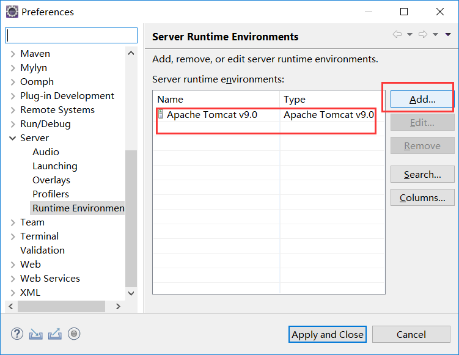Click the Search... button
Screen dimensions: 459x355
pos(422,174)
